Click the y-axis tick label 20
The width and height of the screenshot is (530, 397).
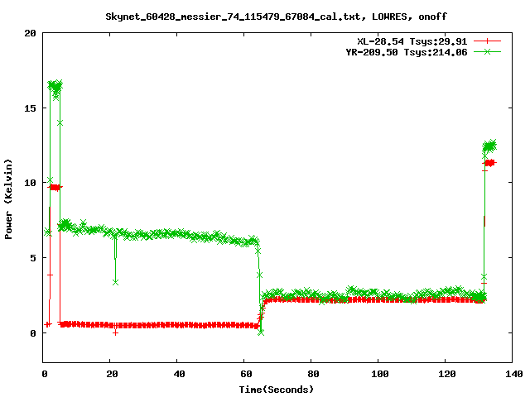(x=30, y=33)
